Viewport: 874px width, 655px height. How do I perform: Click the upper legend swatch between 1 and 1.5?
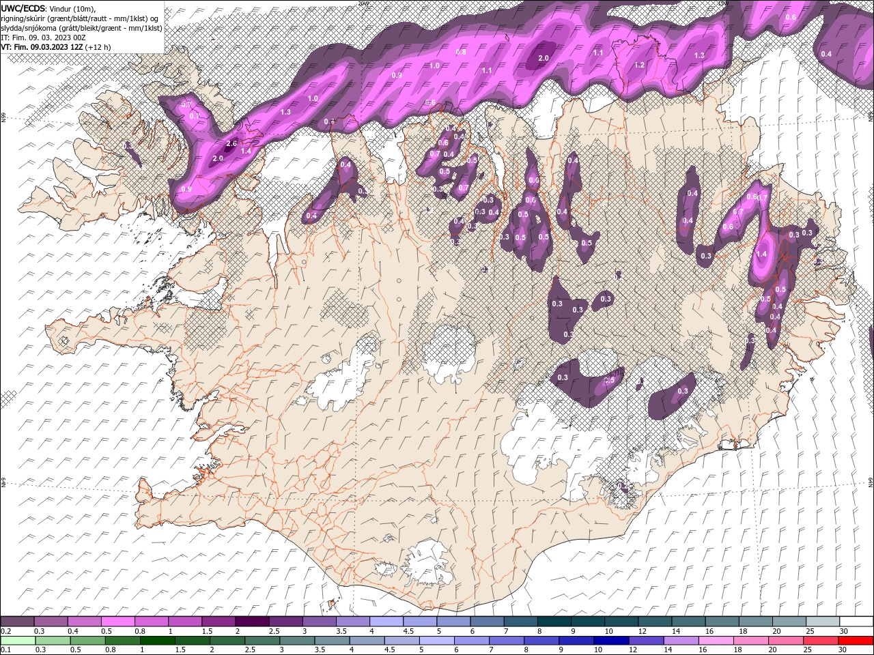[184, 622]
